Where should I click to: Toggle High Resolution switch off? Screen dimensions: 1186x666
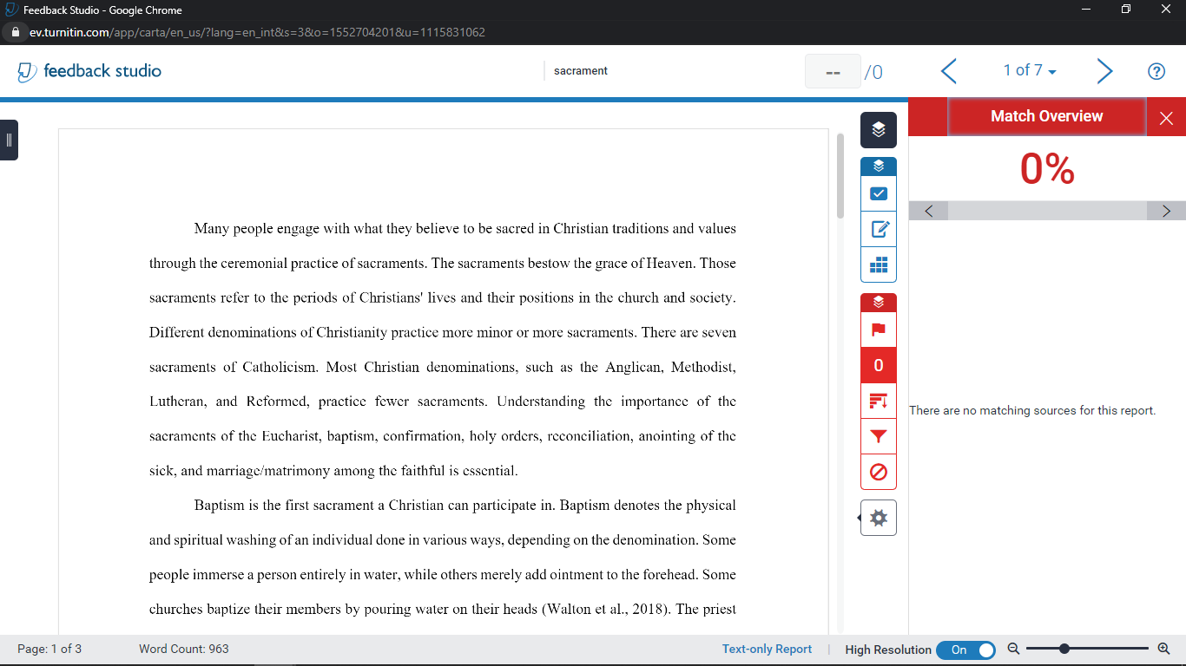[966, 650]
